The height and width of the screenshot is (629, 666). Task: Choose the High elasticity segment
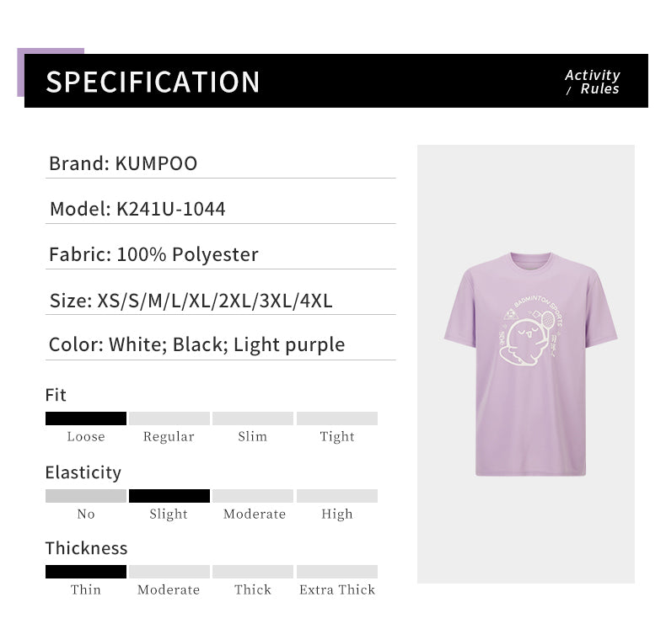[x=336, y=496]
